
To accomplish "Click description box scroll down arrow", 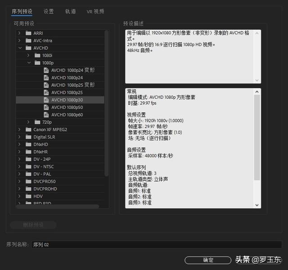I will pos(257,80).
